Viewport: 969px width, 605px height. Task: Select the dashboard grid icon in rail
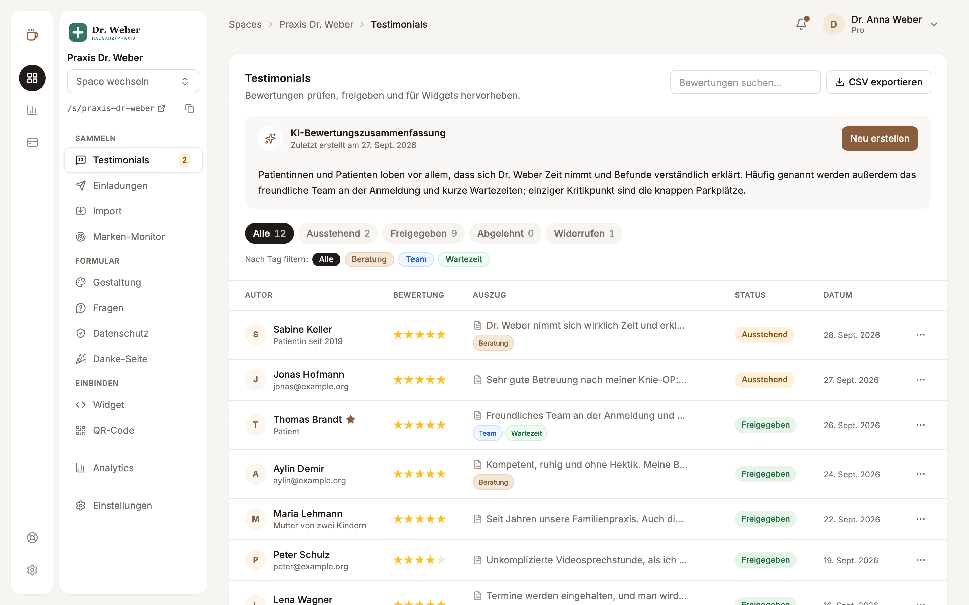[32, 78]
